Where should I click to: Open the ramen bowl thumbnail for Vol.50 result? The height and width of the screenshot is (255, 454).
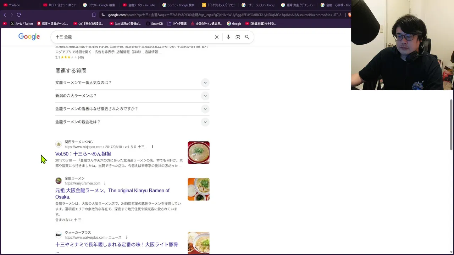click(199, 153)
